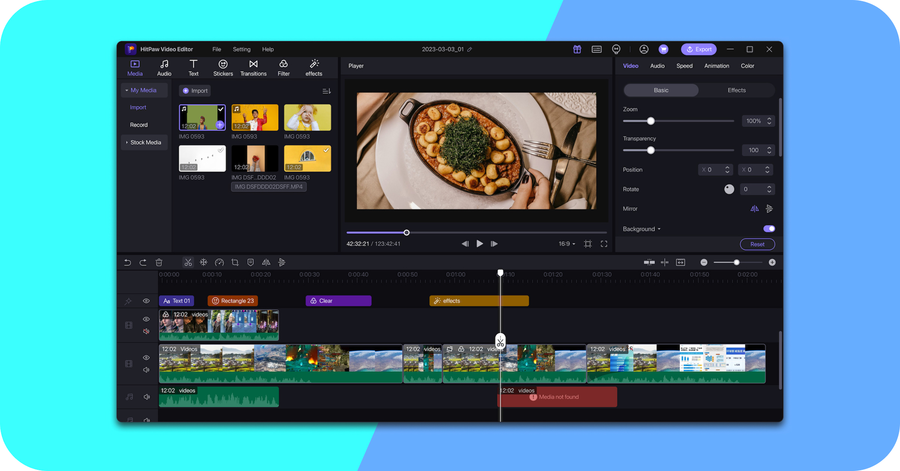Viewport: 900px width, 471px height.
Task: Open the speedometer speed tool in timeline toolbar
Action: 219,262
